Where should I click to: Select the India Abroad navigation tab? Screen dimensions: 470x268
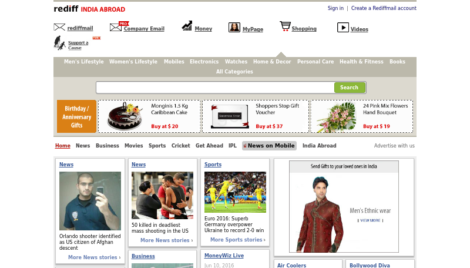click(319, 146)
